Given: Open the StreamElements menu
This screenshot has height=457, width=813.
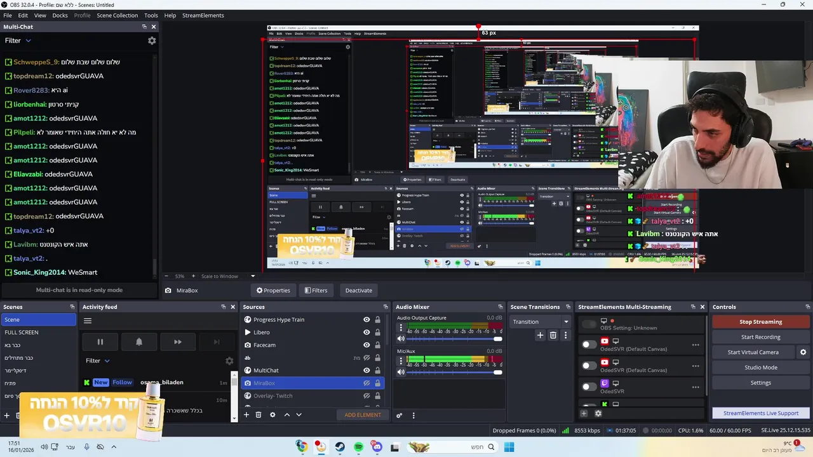Looking at the screenshot, I should [x=203, y=15].
